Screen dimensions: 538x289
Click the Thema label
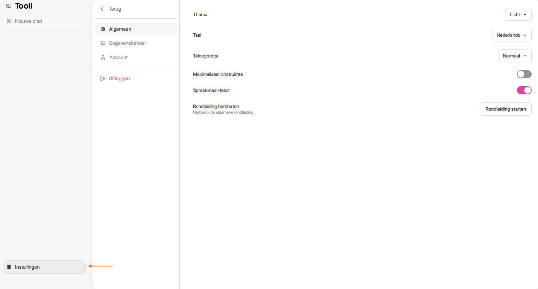coord(200,14)
